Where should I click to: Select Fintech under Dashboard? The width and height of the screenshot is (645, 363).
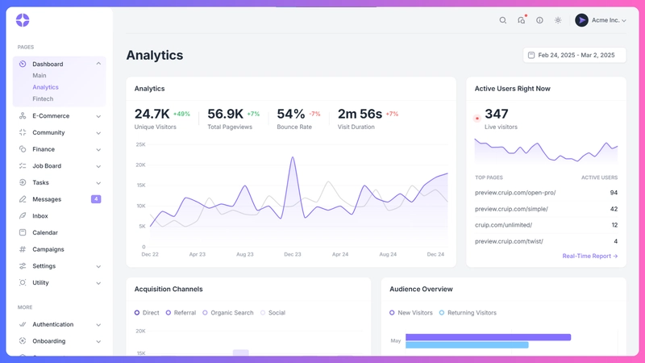pyautogui.click(x=43, y=99)
